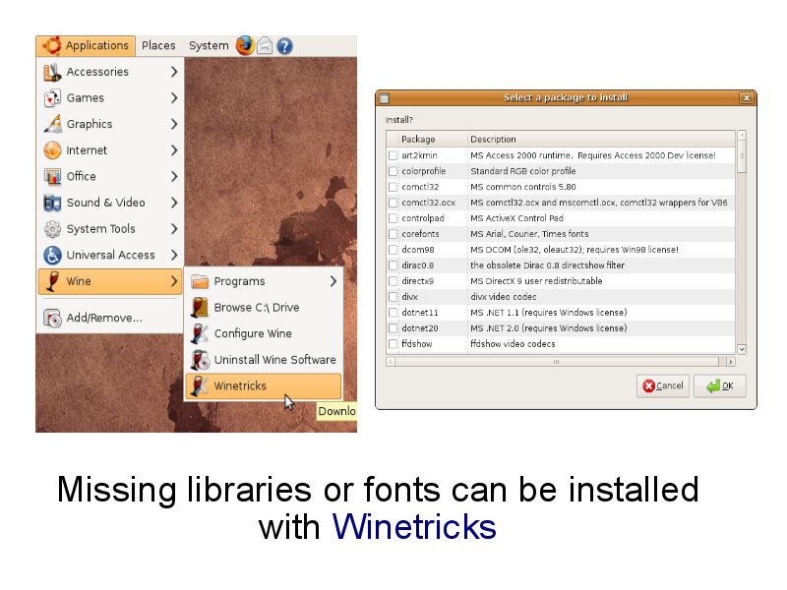The width and height of the screenshot is (787, 590).
Task: Open the window menu icon in dialog title bar
Action: tap(384, 98)
